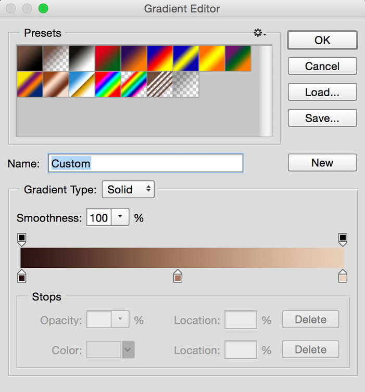This screenshot has height=392, width=365.
Task: Select the brown-to-black gradient preset
Action: pyautogui.click(x=30, y=58)
